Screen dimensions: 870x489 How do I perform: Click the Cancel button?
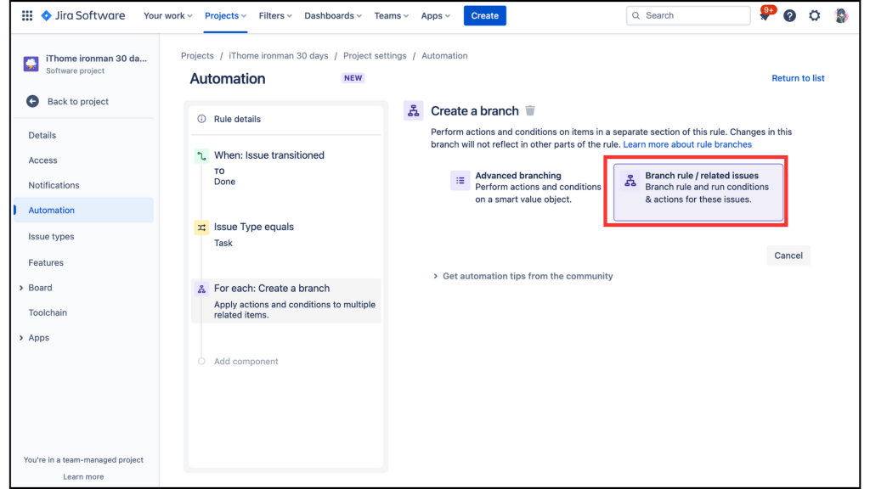788,256
